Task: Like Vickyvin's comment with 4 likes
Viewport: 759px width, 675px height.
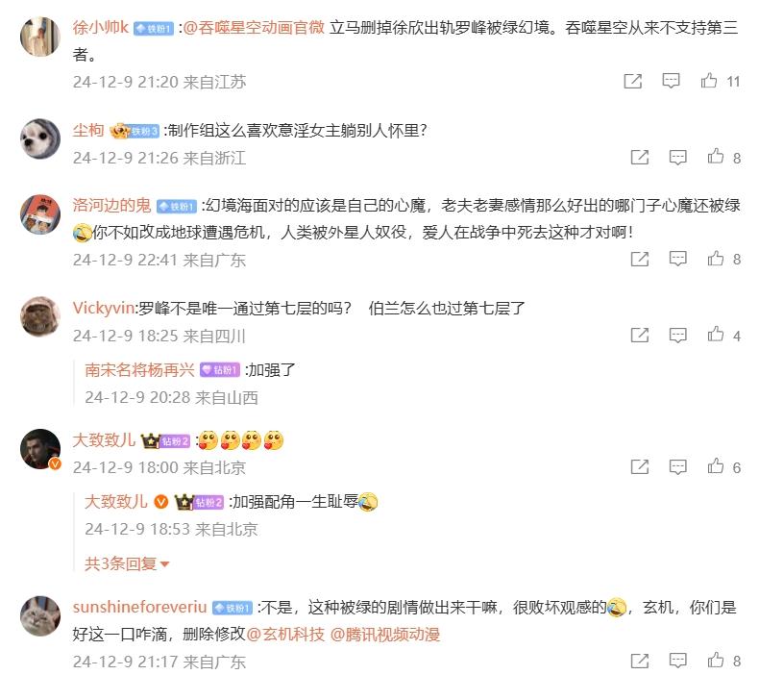Action: click(716, 335)
